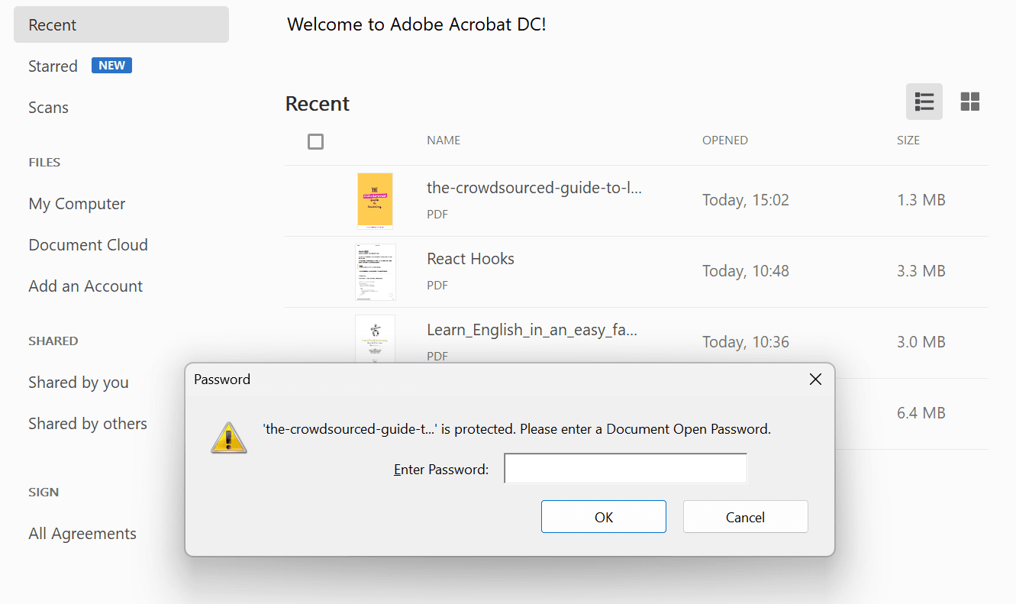Click Add an Account link

pyautogui.click(x=85, y=286)
